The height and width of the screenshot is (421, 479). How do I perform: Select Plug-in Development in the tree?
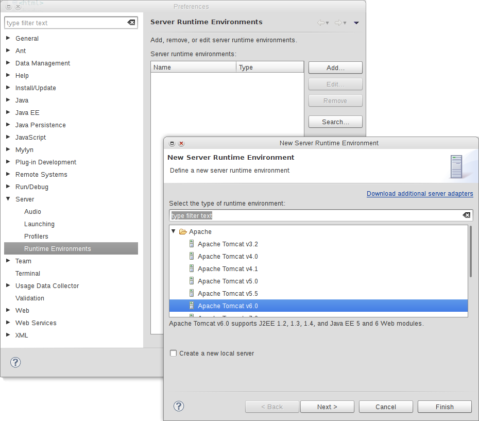coord(46,162)
